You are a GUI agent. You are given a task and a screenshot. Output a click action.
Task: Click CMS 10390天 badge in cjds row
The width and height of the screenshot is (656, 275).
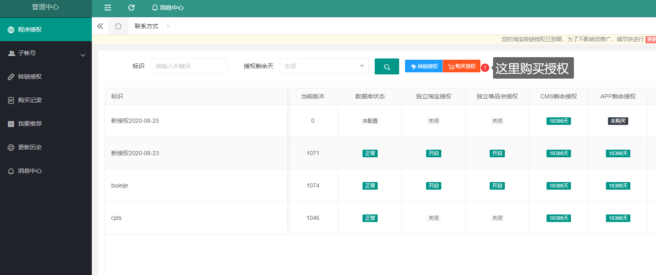[x=559, y=218]
